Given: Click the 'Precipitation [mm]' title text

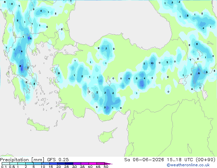Looking at the screenshot, I should pos(22,160).
